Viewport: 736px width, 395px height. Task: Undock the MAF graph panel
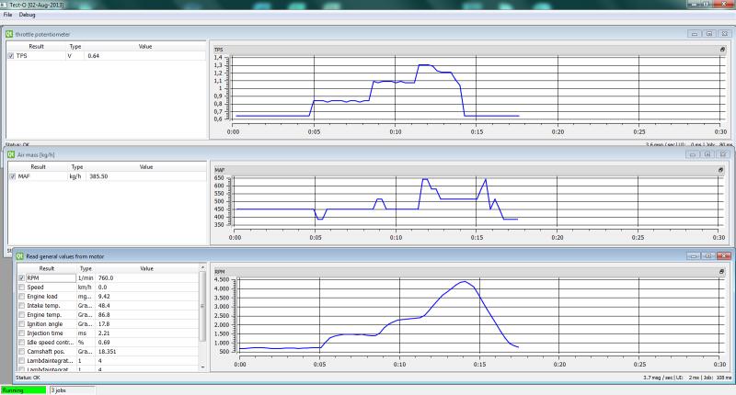[x=720, y=170]
